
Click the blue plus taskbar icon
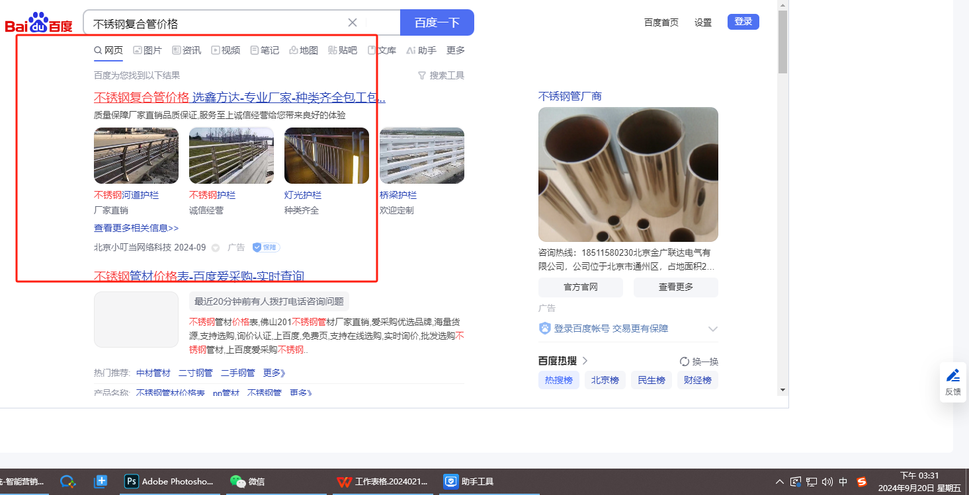tap(101, 482)
